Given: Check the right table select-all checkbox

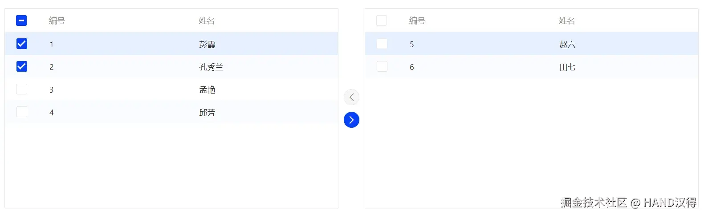Looking at the screenshot, I should (382, 20).
